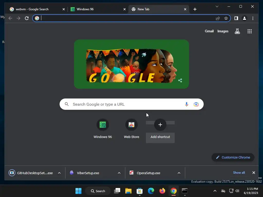
Task: Search by image with Lens icon
Action: 196,104
